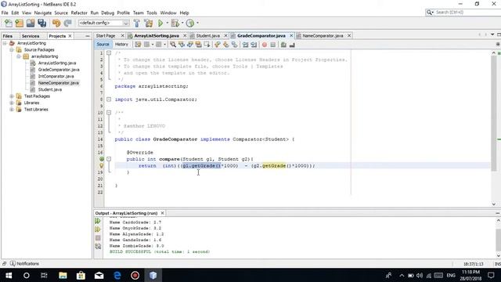
Task: Open the Run Project dropdown arrow
Action: click(167, 23)
